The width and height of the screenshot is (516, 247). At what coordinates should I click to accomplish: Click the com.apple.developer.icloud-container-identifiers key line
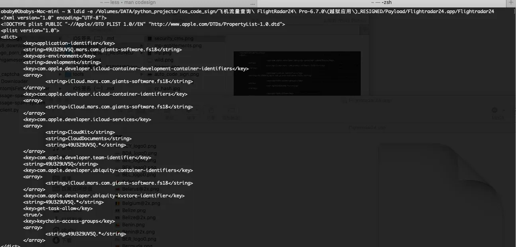(105, 94)
